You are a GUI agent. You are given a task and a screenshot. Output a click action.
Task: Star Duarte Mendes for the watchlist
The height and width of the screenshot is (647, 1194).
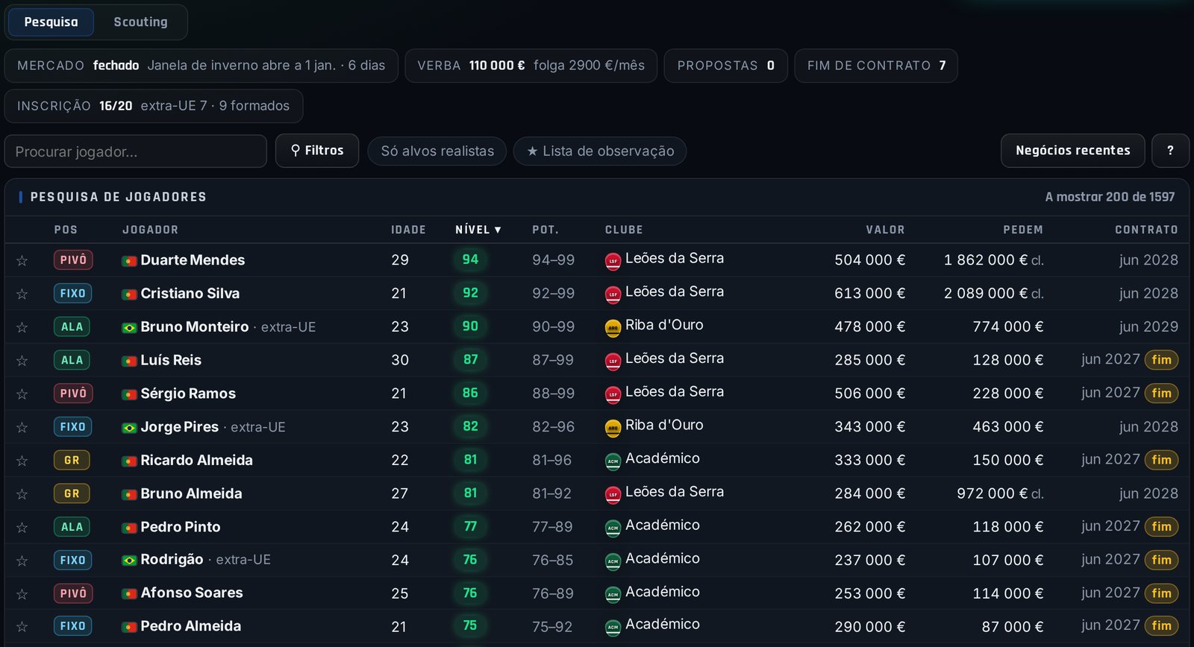(22, 260)
